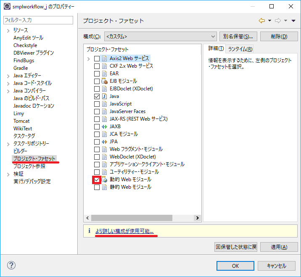The image size is (301, 277).
Task: Click the JavaServer Faces facet icon
Action: [104, 111]
